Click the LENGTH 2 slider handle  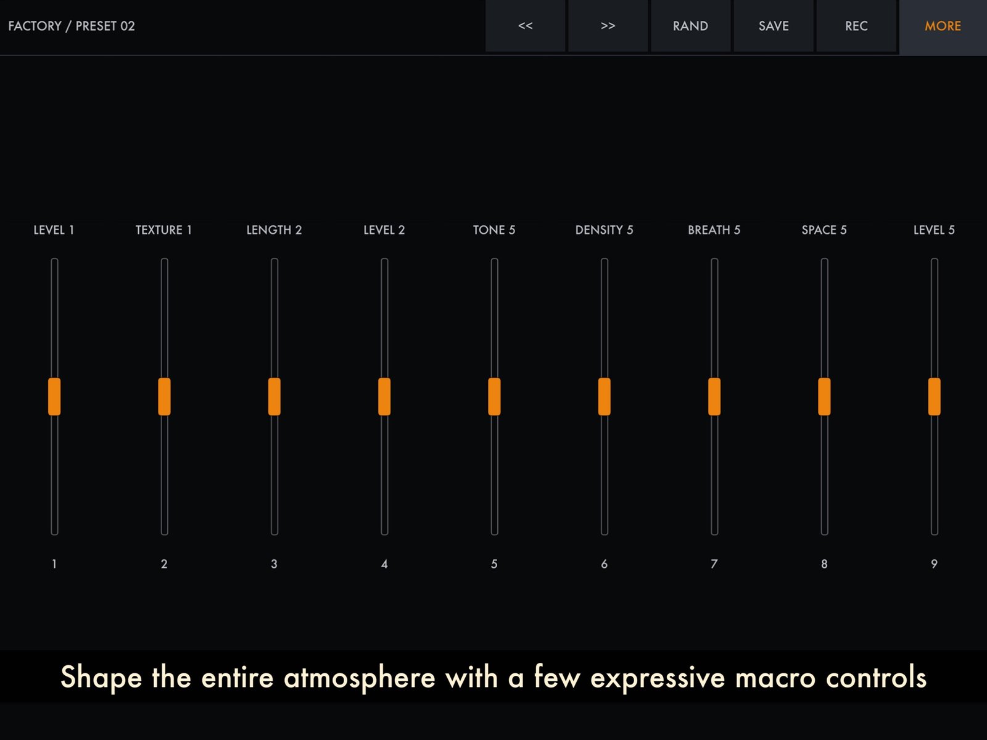275,396
